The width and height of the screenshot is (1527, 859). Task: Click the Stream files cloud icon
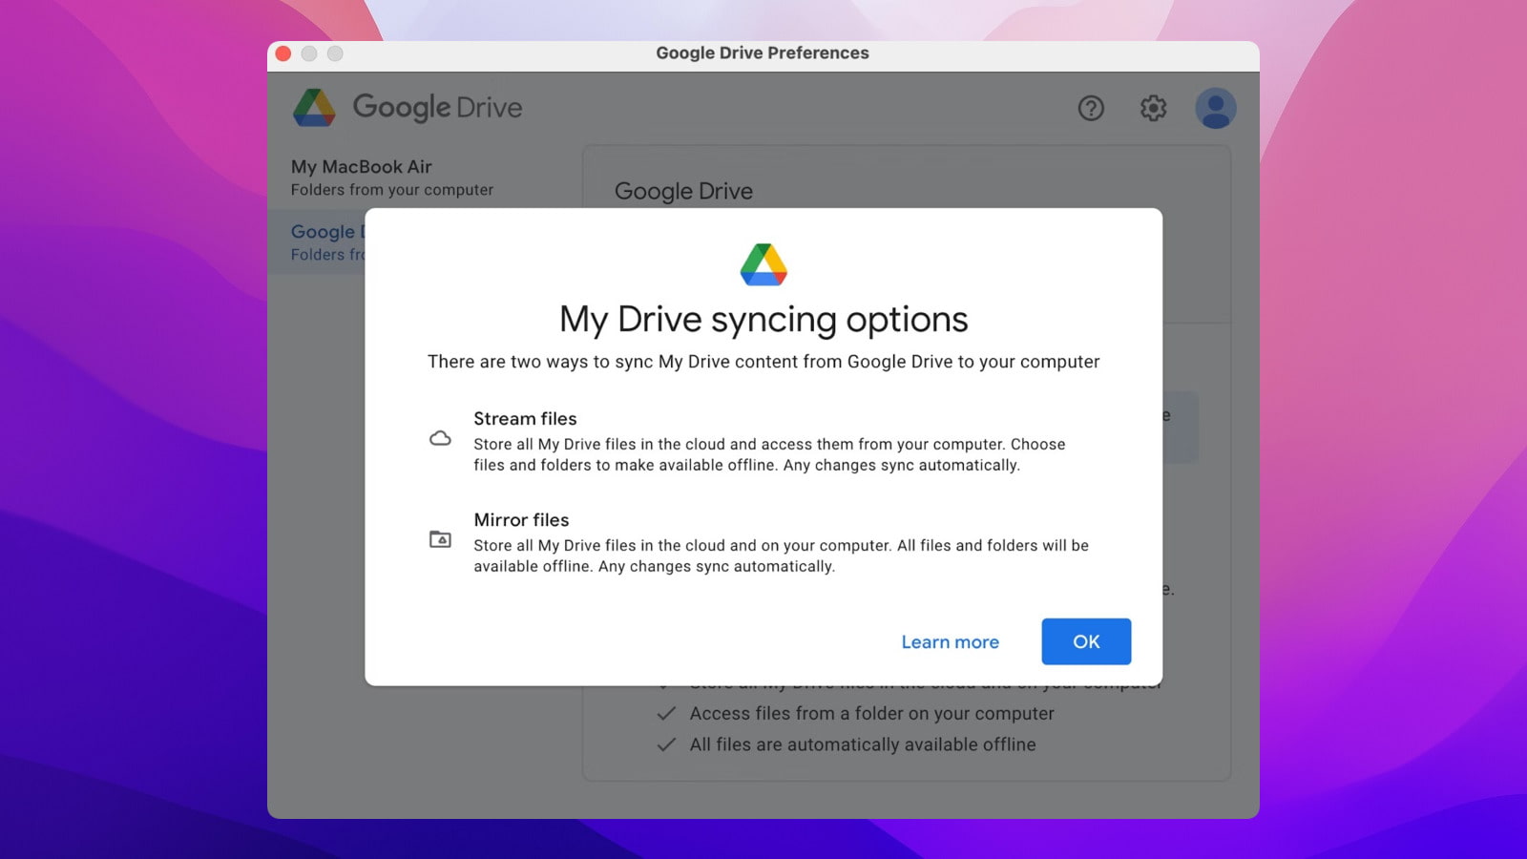click(440, 438)
